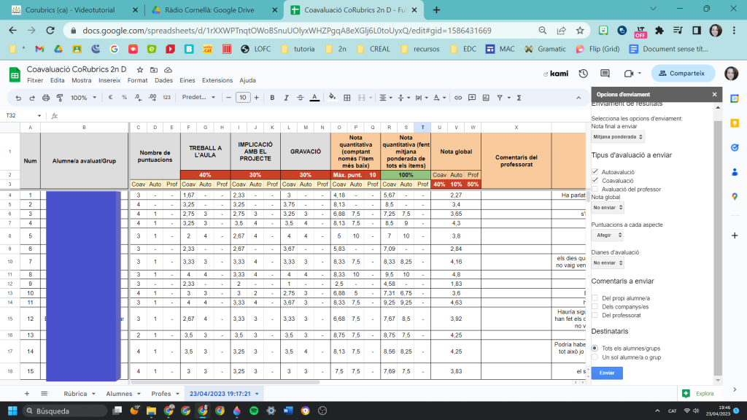Enable Avaluació del professor checkbox

(595, 189)
